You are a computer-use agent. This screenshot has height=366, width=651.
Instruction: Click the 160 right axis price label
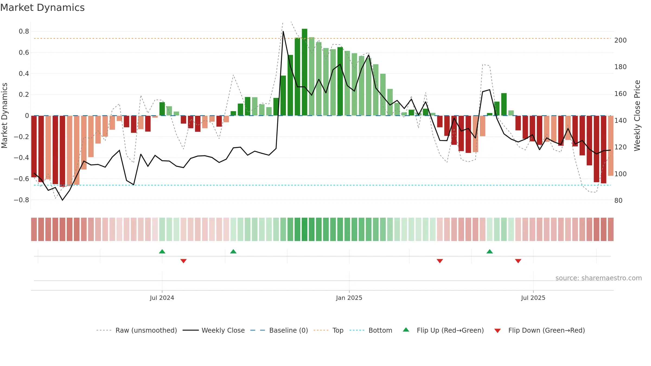(x=621, y=94)
